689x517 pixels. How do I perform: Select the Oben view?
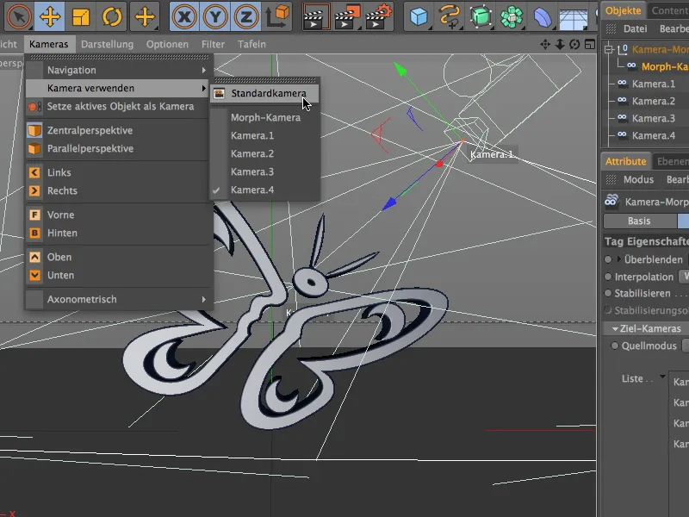119,257
